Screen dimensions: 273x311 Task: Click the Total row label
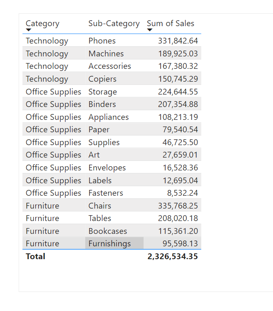pos(36,256)
